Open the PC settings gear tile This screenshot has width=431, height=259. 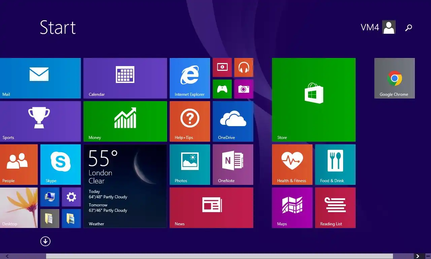pyautogui.click(x=71, y=197)
